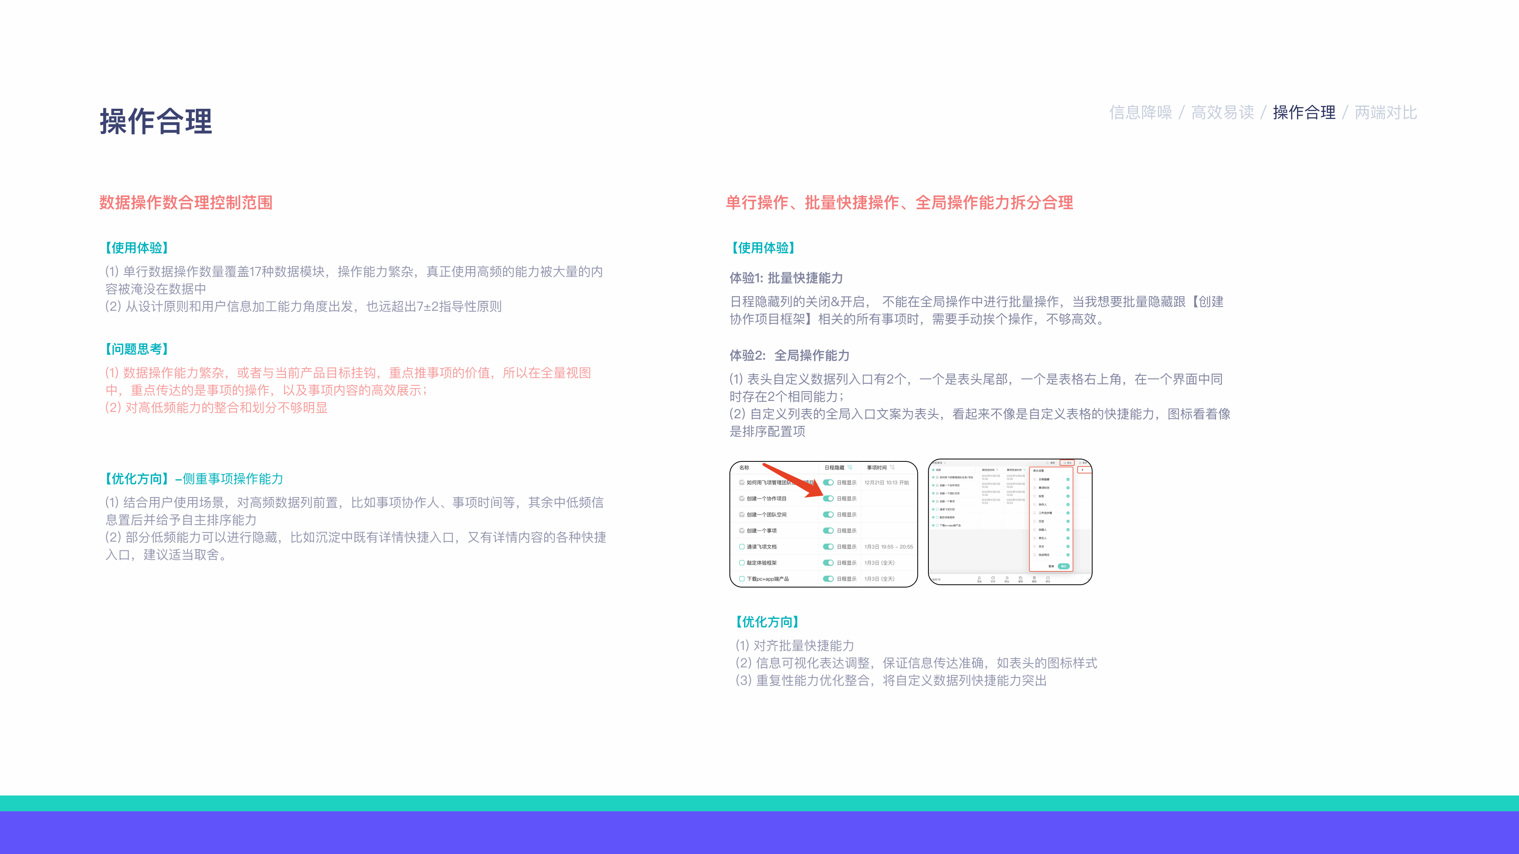The height and width of the screenshot is (854, 1519).
Task: Toggle 日程显示 on the 创建一个协作项目 row
Action: tap(828, 499)
